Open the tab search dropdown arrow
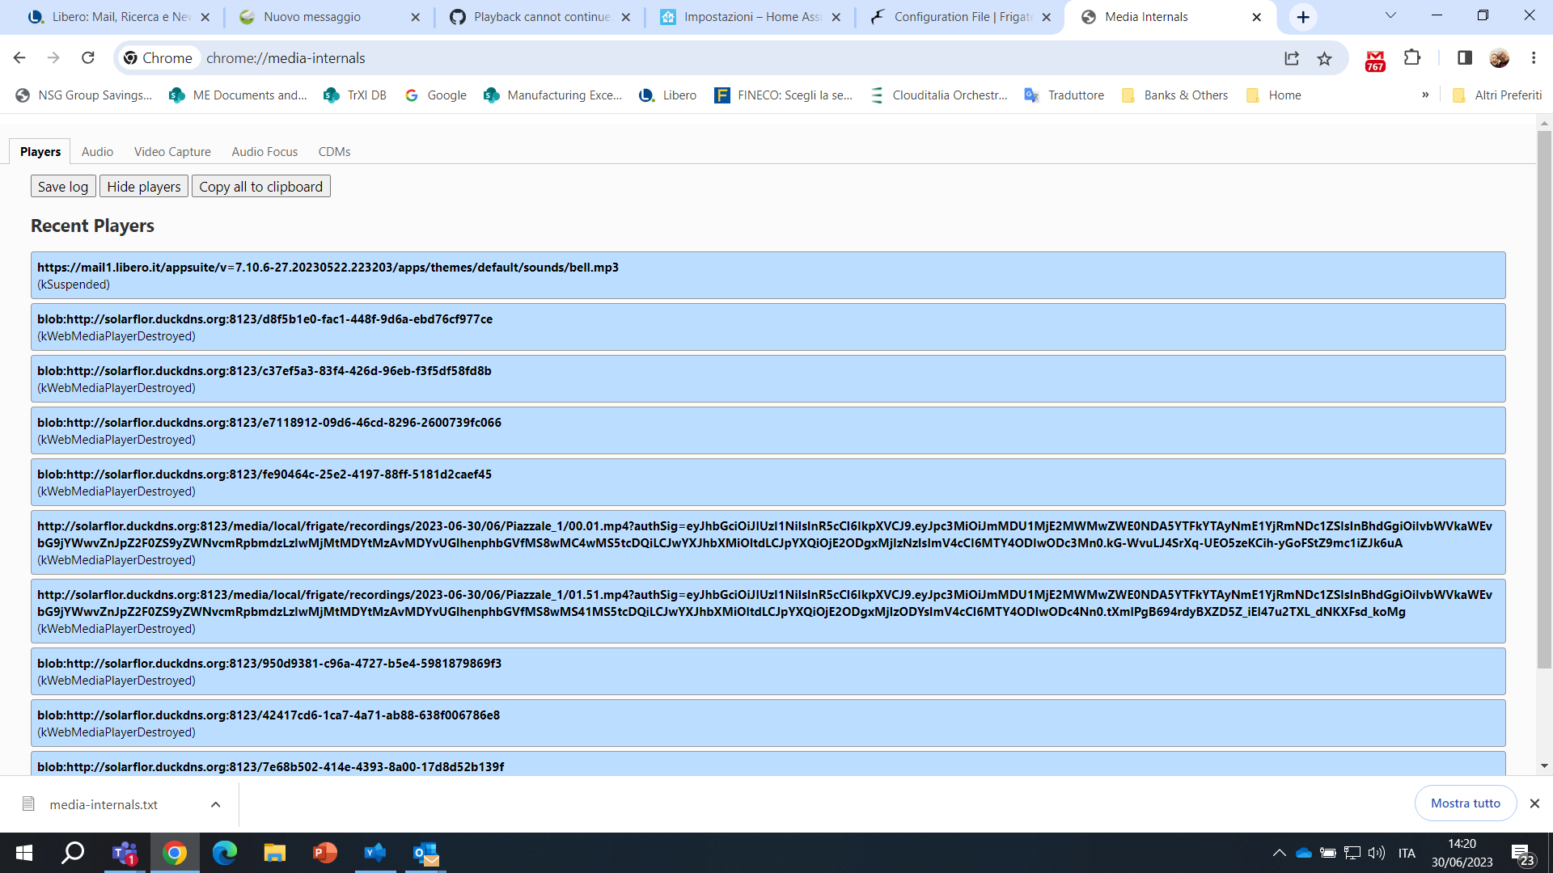This screenshot has width=1553, height=873. click(x=1390, y=15)
